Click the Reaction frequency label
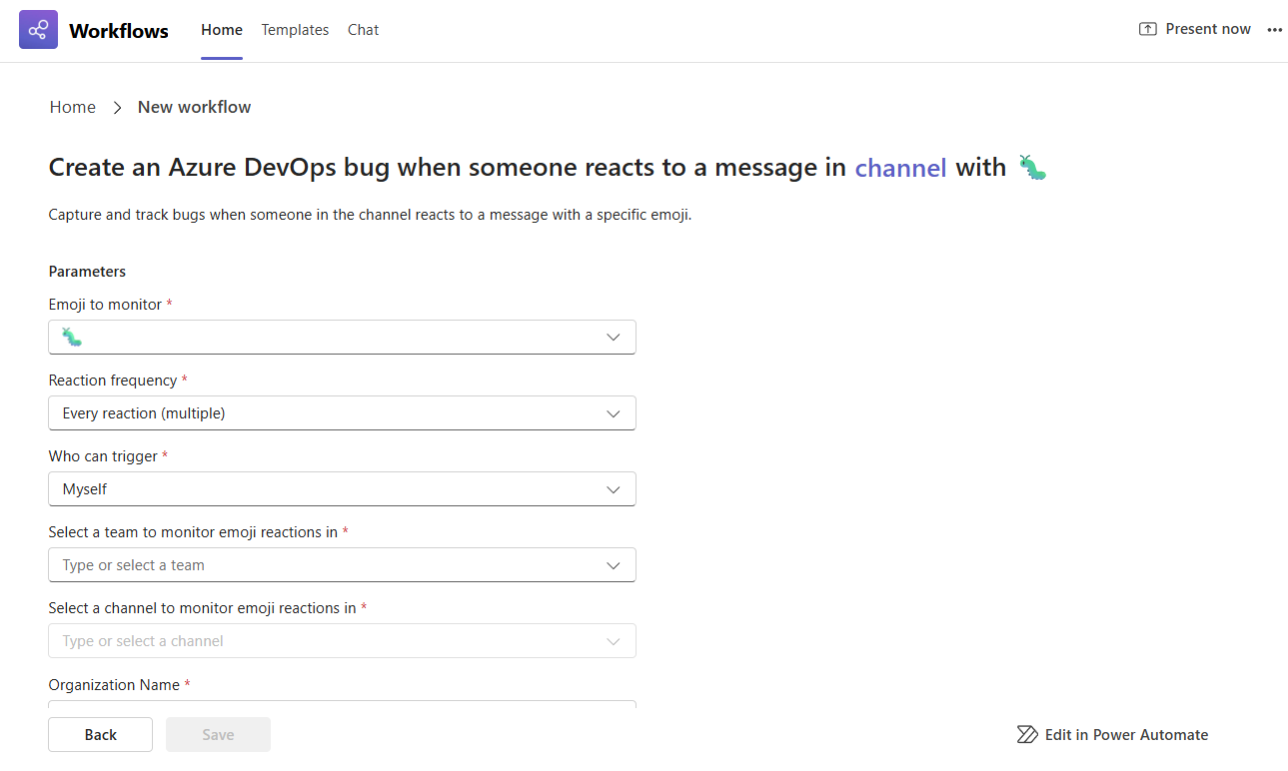The width and height of the screenshot is (1288, 771). (x=113, y=381)
